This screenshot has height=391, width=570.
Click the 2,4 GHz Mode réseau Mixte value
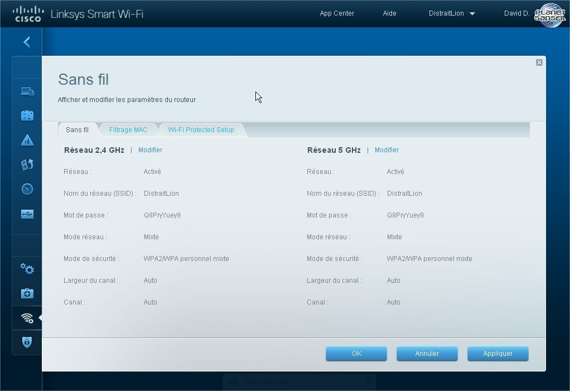pyautogui.click(x=151, y=237)
